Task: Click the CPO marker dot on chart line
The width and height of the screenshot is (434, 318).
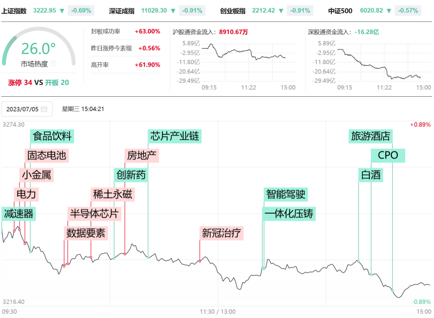Action: pyautogui.click(x=392, y=290)
